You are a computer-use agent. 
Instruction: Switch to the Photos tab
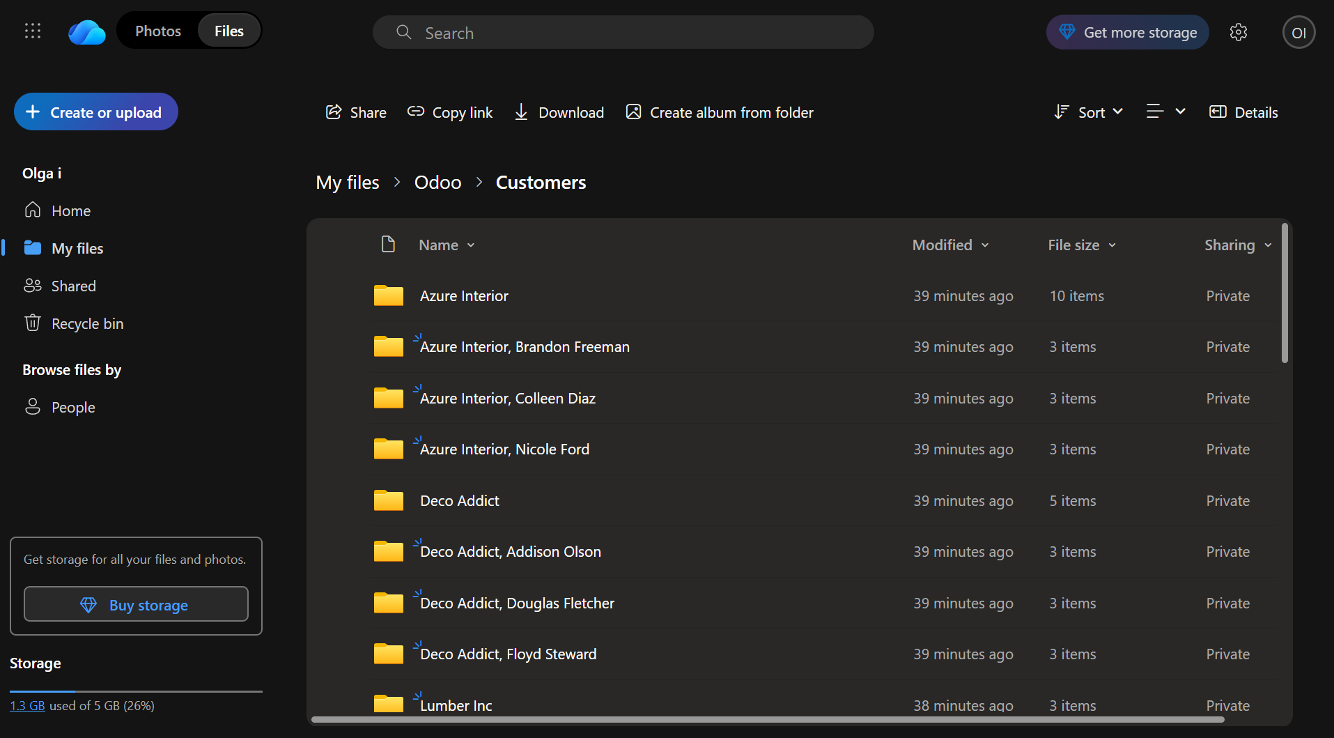(x=158, y=31)
